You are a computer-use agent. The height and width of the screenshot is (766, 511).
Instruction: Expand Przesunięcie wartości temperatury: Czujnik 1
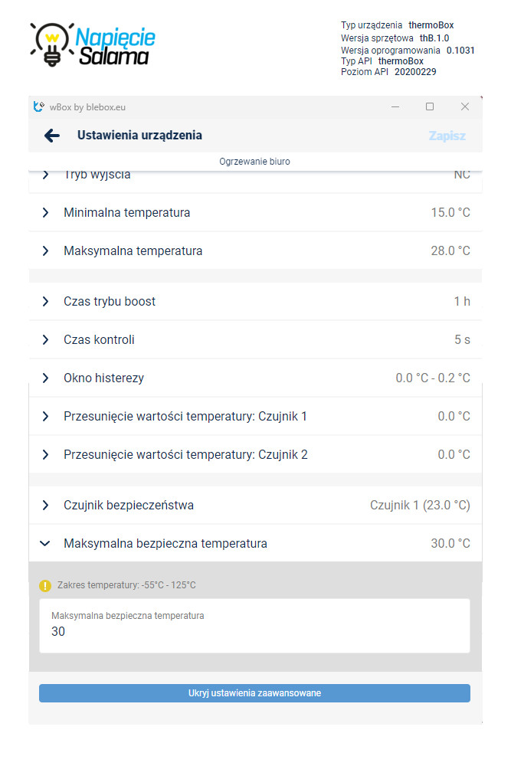(256, 416)
